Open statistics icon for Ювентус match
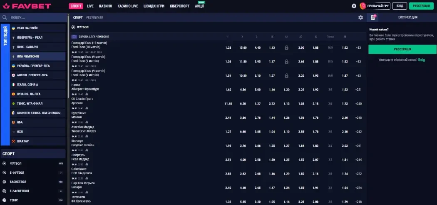Viewport: 437px width, 205px height. point(87,150)
